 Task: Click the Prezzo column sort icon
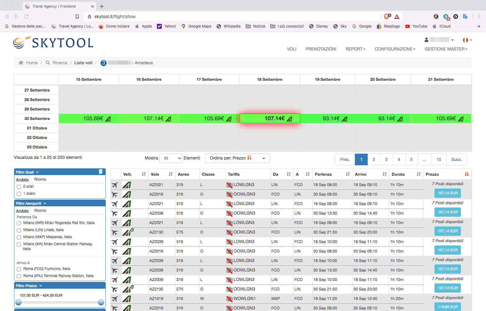(466, 174)
